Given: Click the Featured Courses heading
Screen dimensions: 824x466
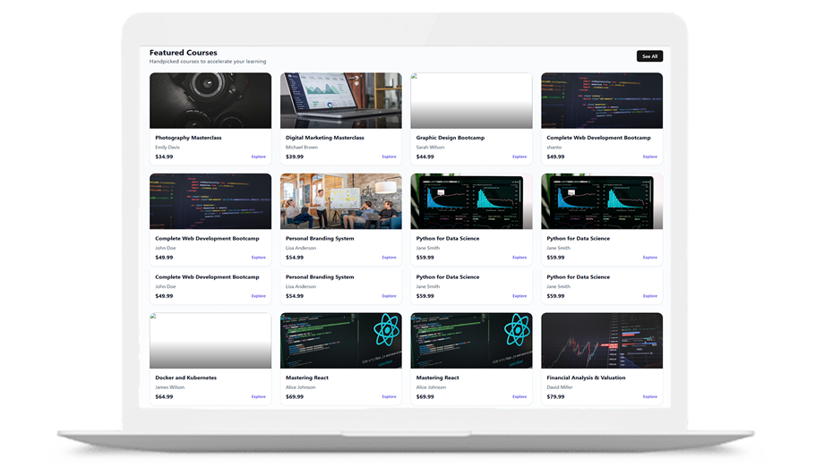Looking at the screenshot, I should tap(183, 53).
